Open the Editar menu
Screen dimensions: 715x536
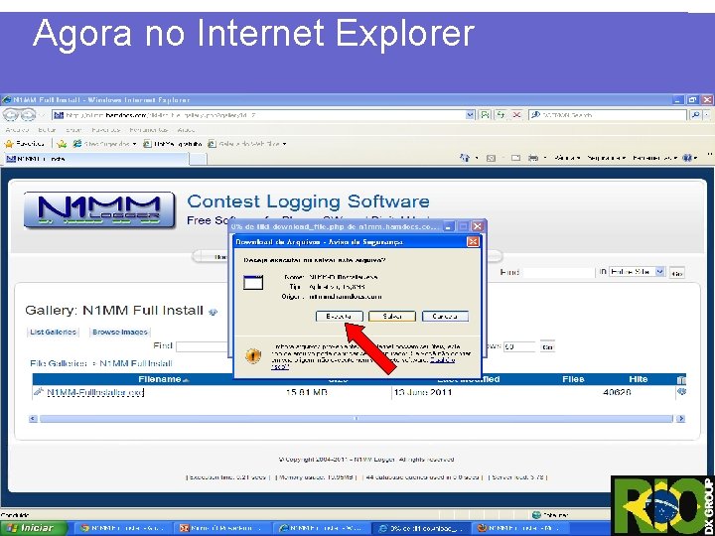coord(47,130)
